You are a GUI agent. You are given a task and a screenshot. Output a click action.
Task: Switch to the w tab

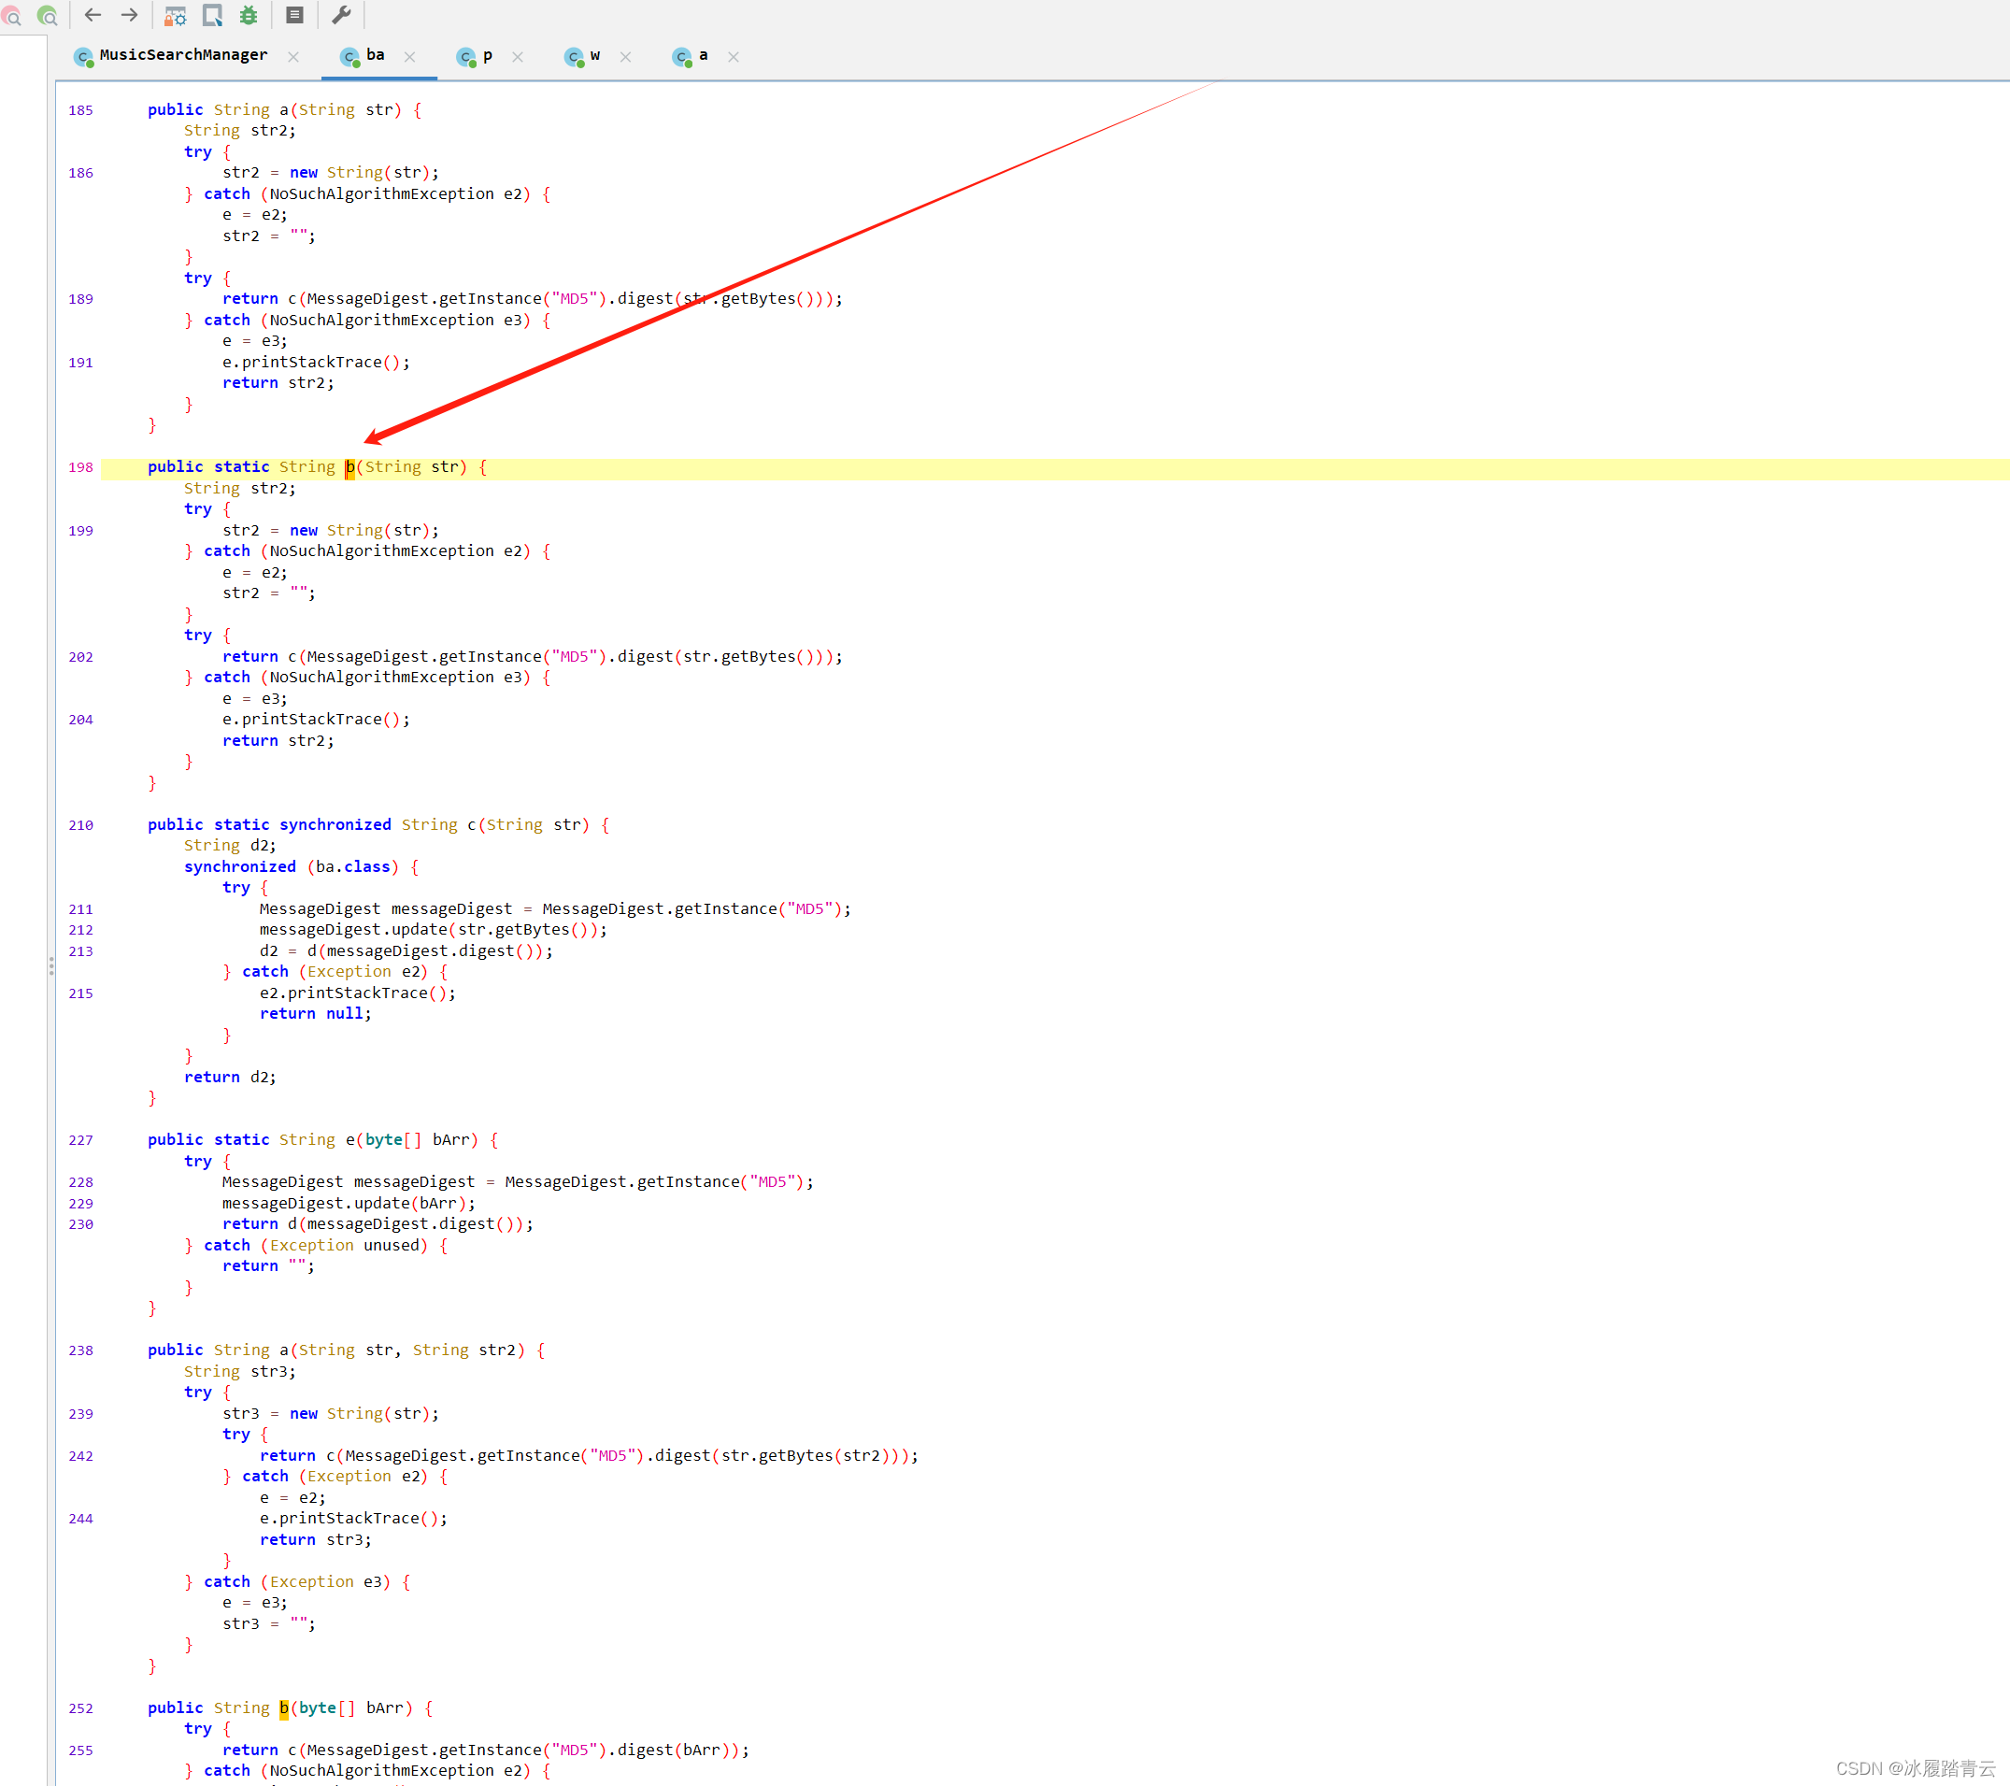pyautogui.click(x=595, y=55)
